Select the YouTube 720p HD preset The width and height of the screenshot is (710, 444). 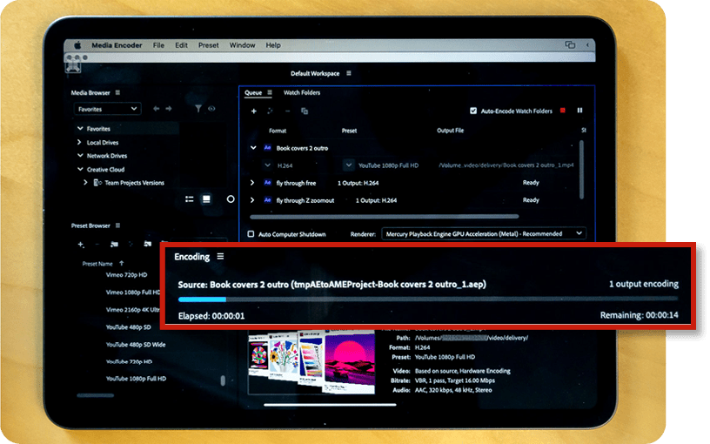129,361
